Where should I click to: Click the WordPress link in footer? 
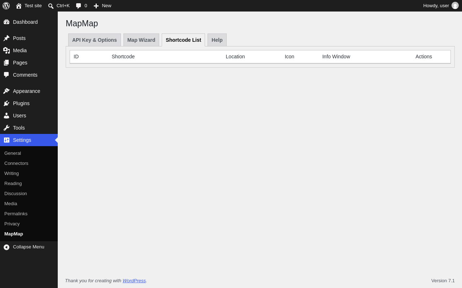tap(134, 280)
